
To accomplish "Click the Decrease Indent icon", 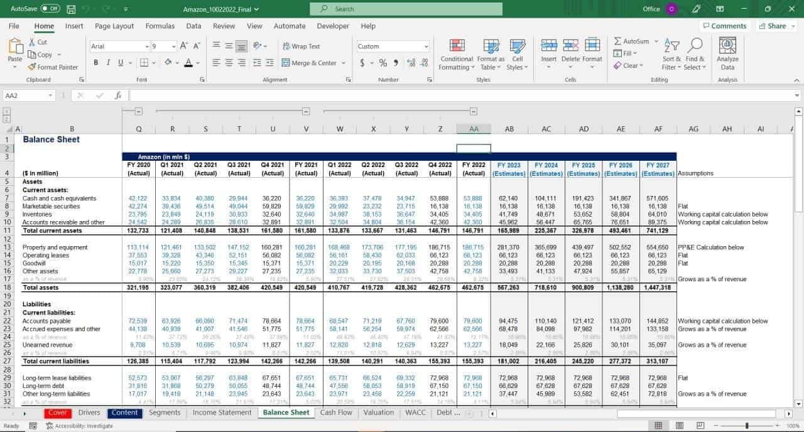I will pos(258,62).
